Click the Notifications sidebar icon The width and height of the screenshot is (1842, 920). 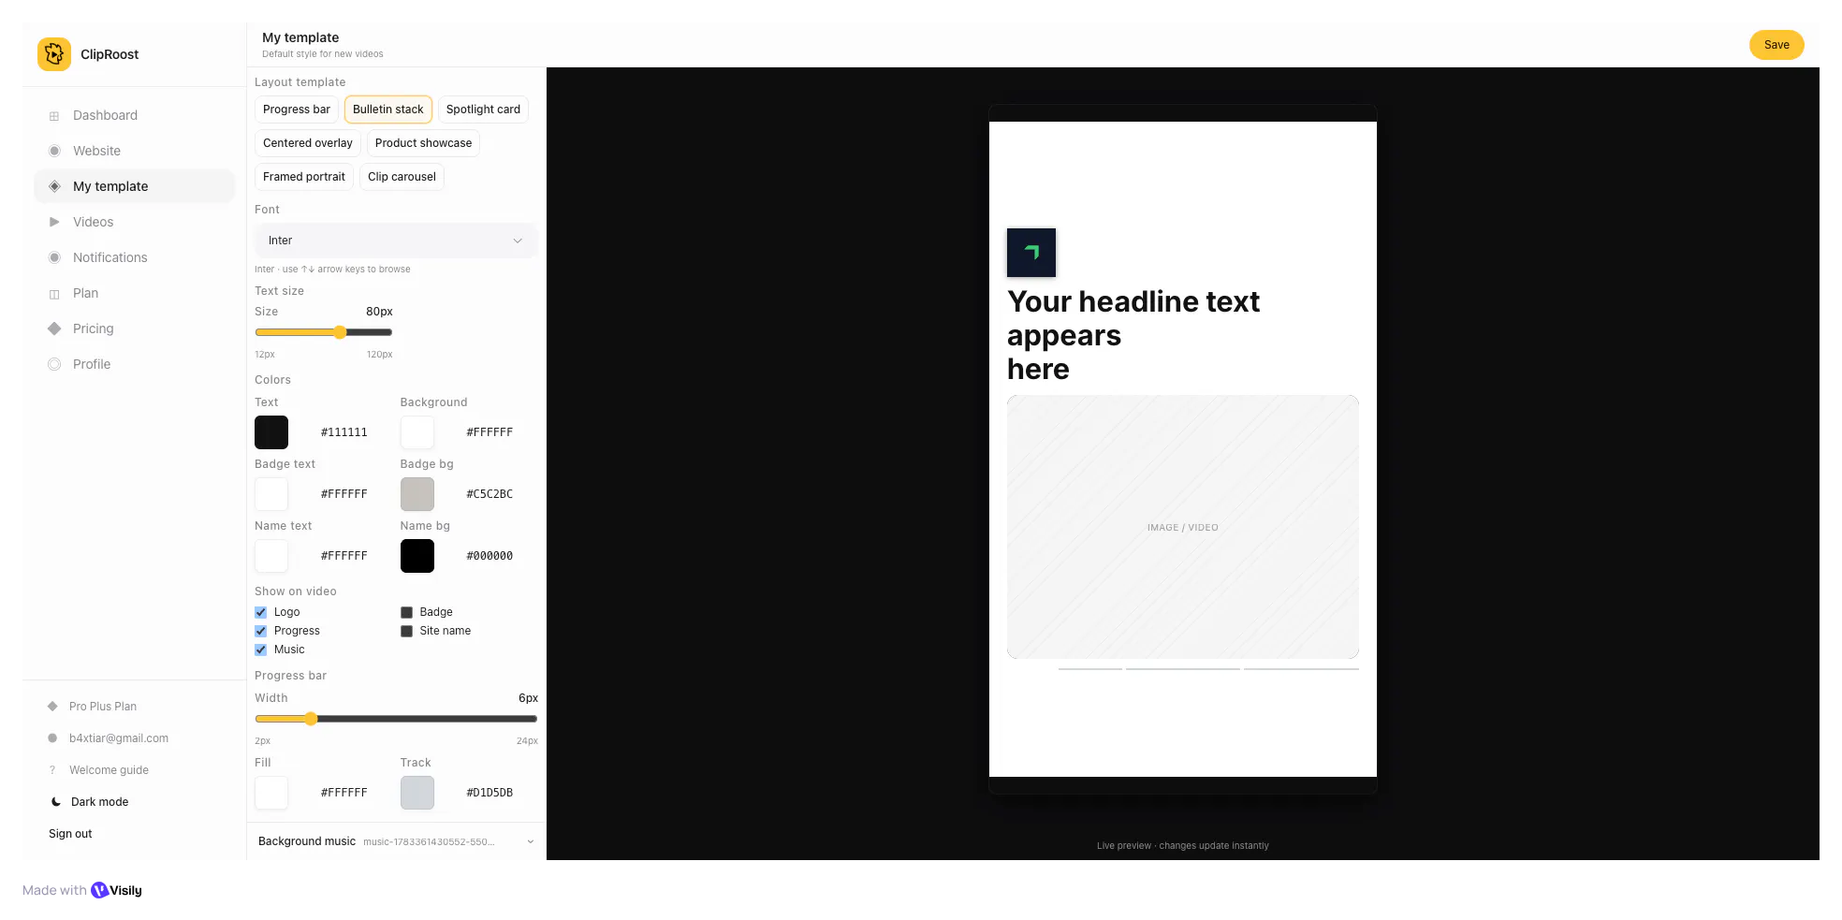(x=54, y=257)
